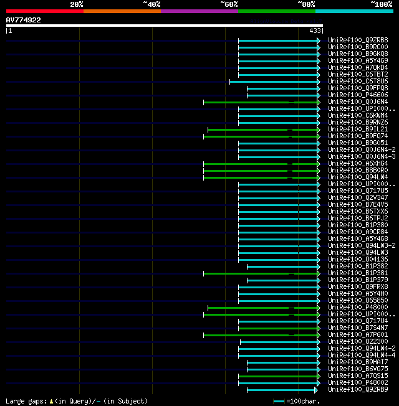Viewport: 399px width, 406px height.
Task: Select the UniRef100_Q717U5 label
Action: [358, 191]
